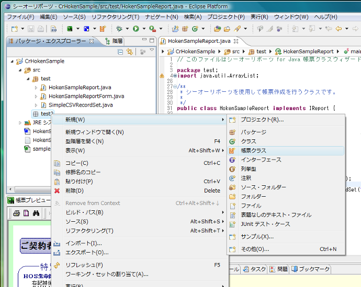Choose プロジェクト(R)... in the submenu
361x287 pixels.
click(286, 119)
